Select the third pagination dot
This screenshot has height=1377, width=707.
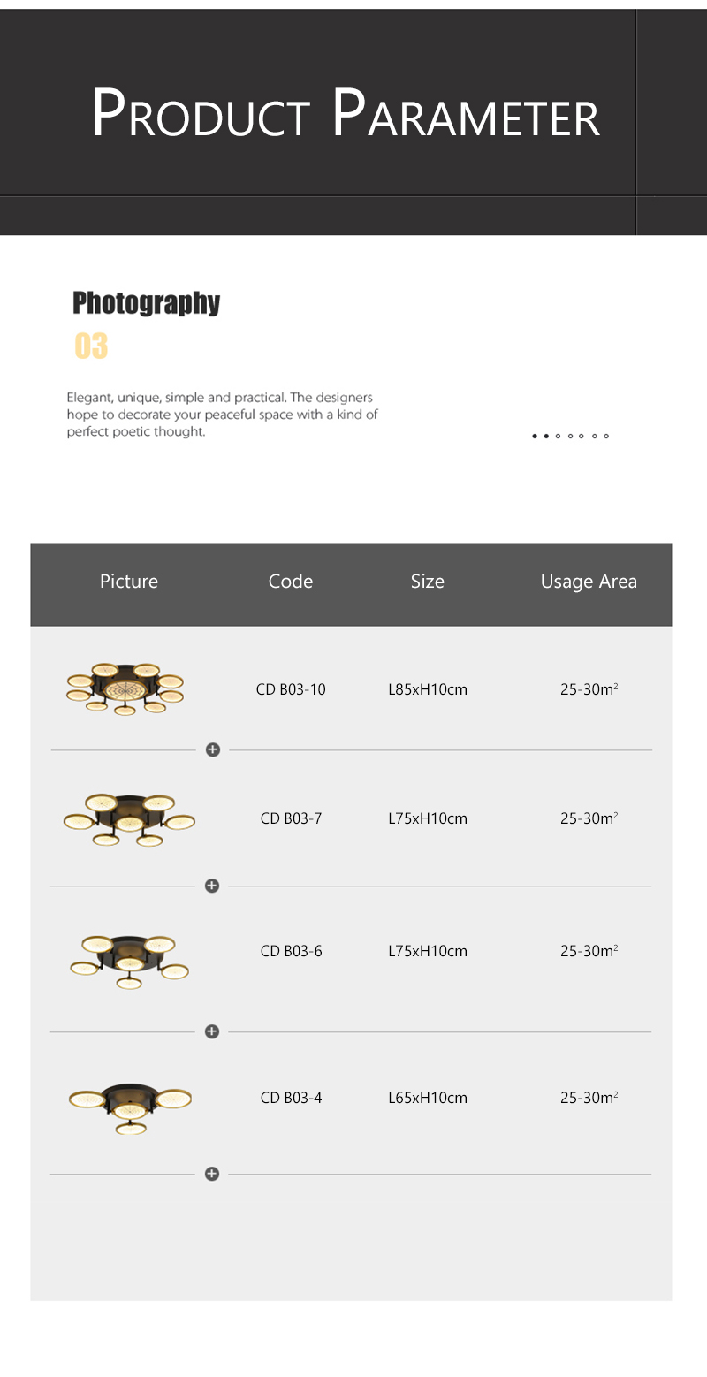(x=558, y=436)
